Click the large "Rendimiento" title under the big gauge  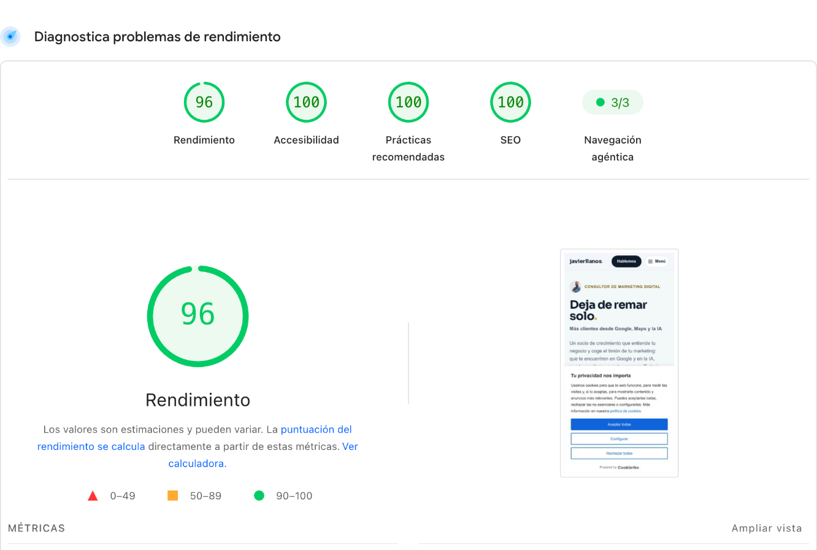(198, 400)
